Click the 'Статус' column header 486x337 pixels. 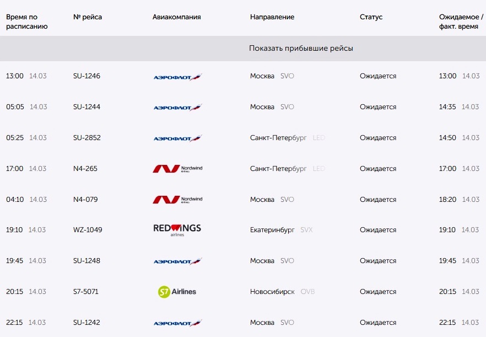coord(371,17)
